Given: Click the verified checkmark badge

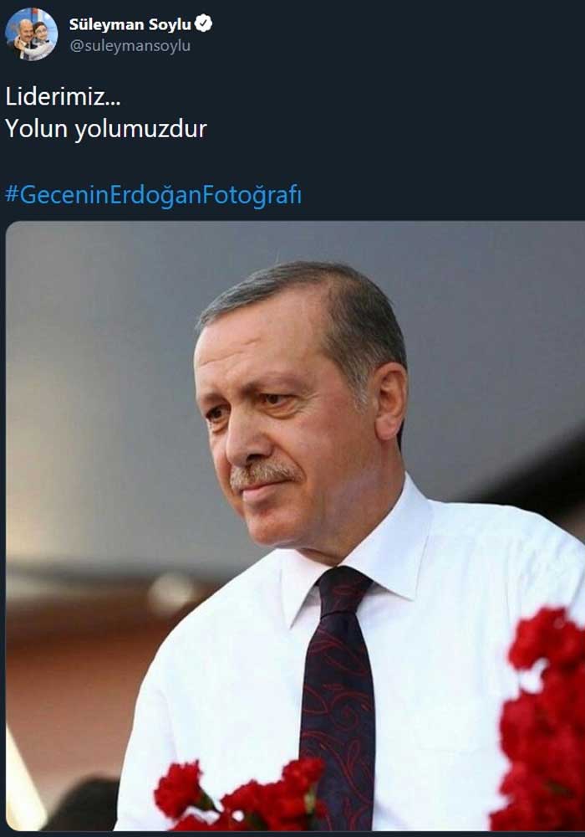Looking at the screenshot, I should click(204, 23).
